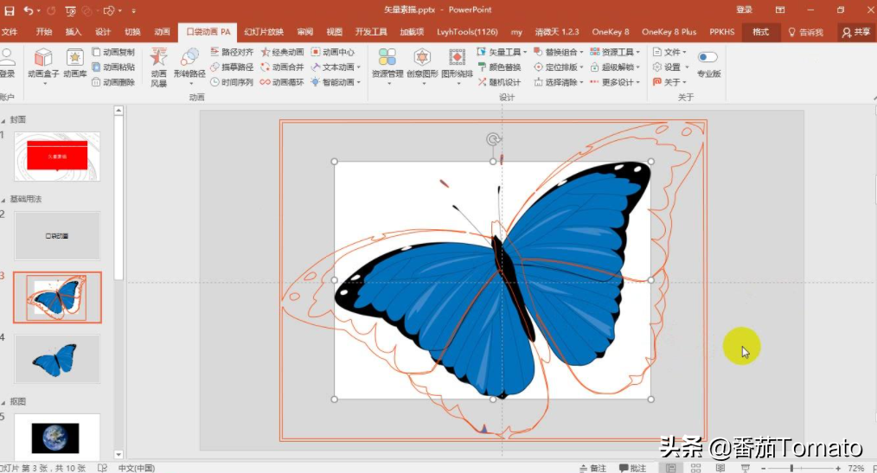Viewport: 877px width, 473px height.
Task: Open Ribbon Display Options in title bar
Action: click(x=780, y=10)
